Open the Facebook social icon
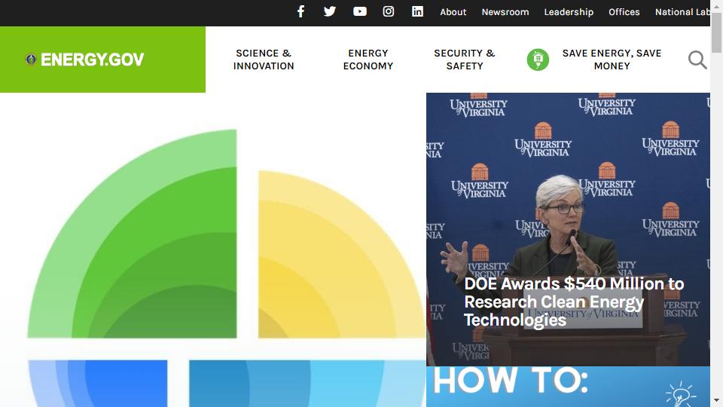 300,11
